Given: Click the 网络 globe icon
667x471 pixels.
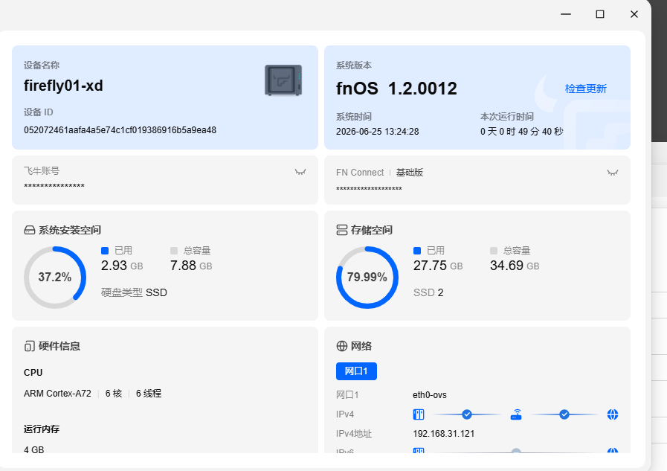Looking at the screenshot, I should (x=342, y=346).
